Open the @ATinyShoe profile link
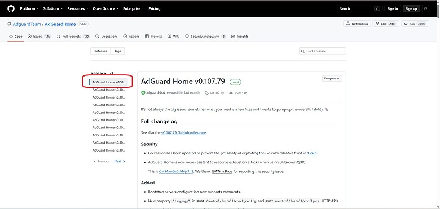The height and width of the screenshot is (209, 440). click(222, 171)
